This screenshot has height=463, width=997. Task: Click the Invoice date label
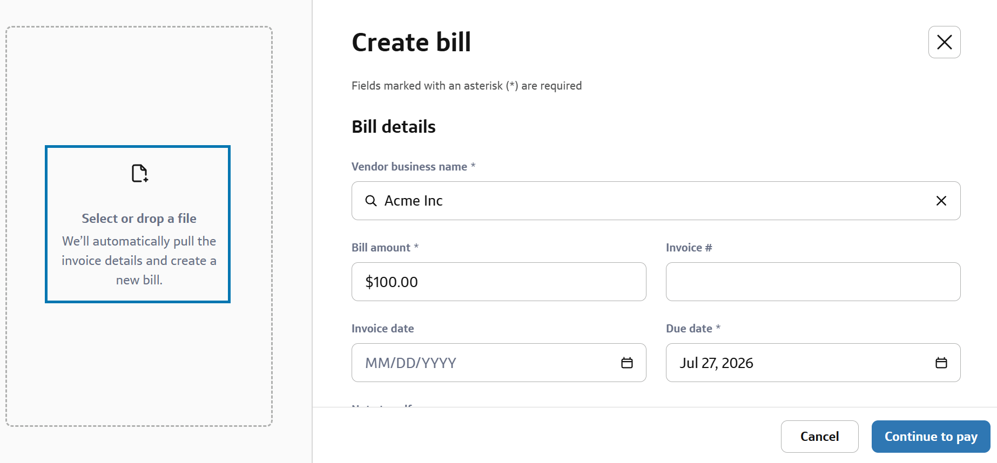pos(383,329)
